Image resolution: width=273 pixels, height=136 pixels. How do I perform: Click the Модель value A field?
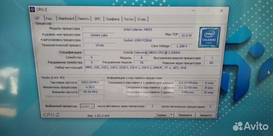click(x=141, y=57)
